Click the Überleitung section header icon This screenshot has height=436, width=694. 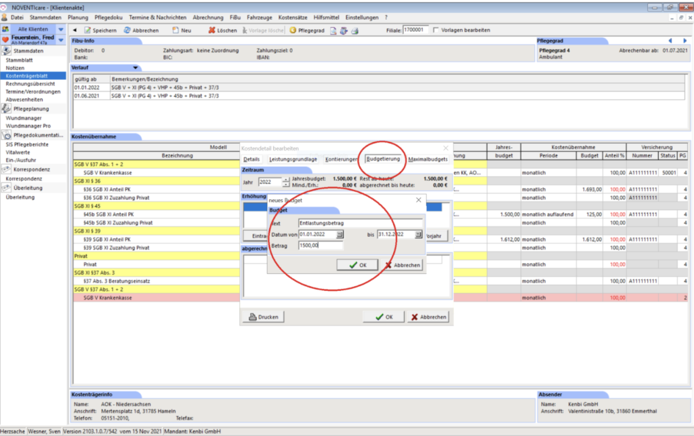tap(6, 188)
